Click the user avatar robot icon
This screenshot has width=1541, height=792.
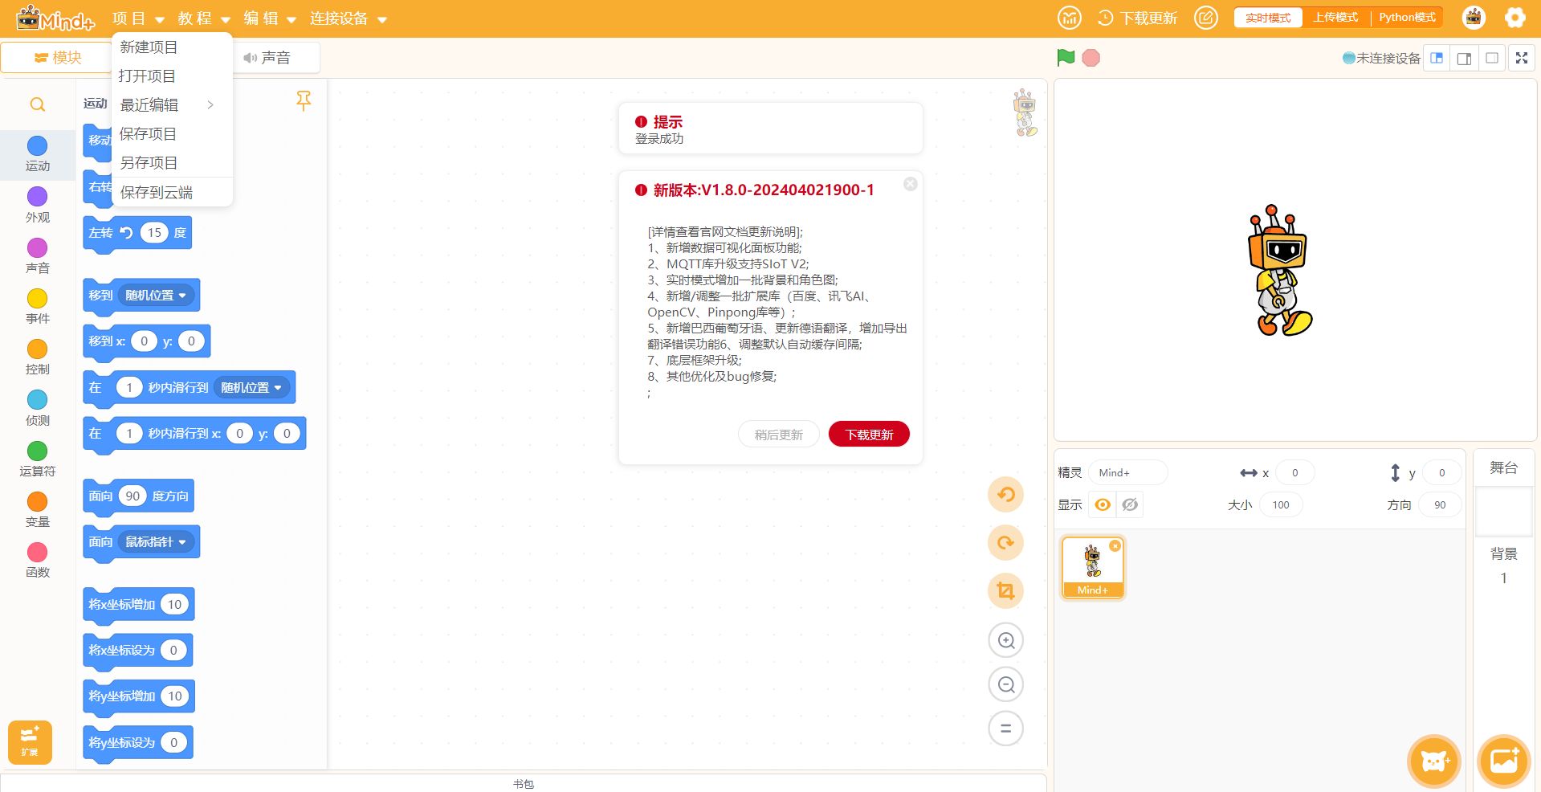click(1474, 18)
